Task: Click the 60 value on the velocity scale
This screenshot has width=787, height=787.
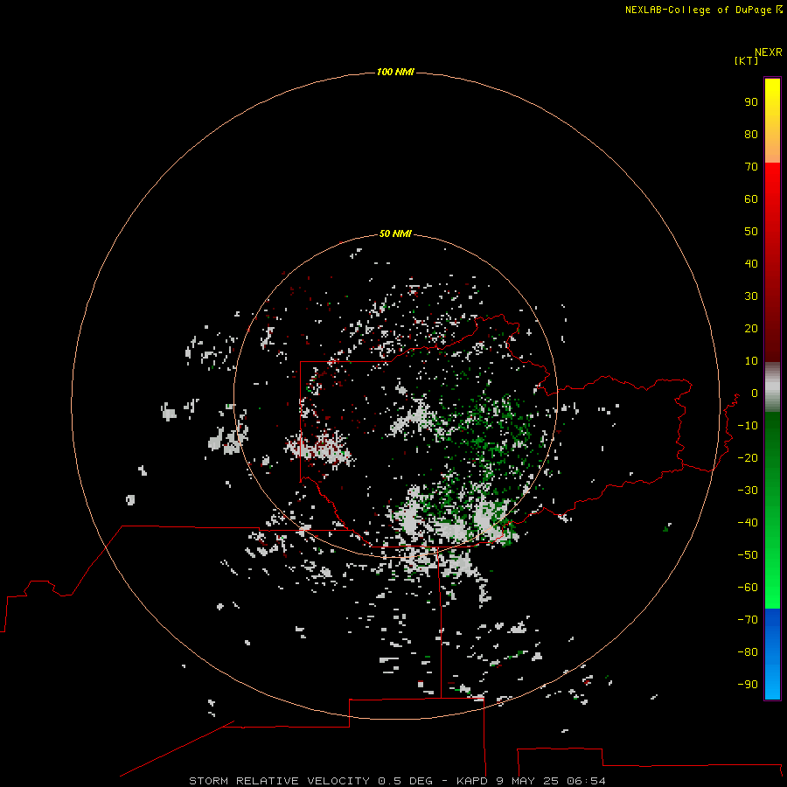Action: 751,199
